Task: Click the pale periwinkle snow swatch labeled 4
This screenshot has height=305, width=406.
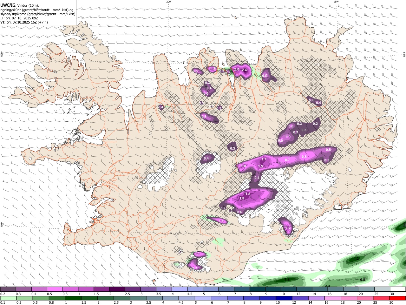Action: (180, 289)
